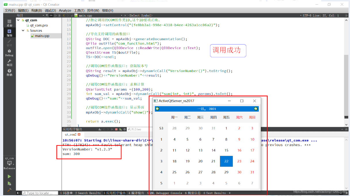Run the project with the green play icon
The image size is (350, 196).
pyautogui.click(x=9, y=176)
